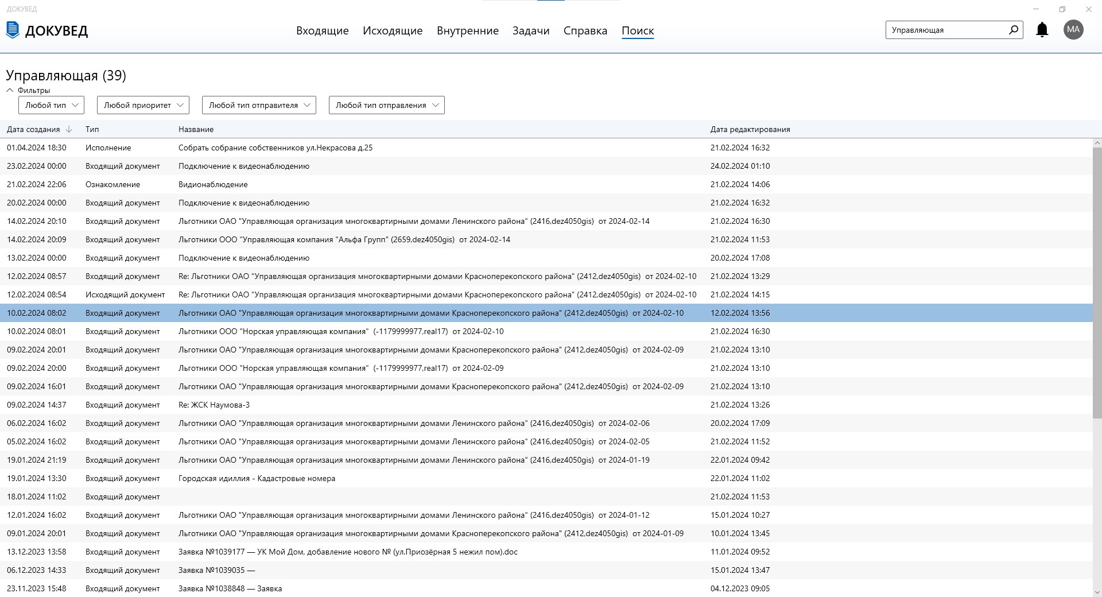
Task: Select Заявка №1039177 УК Мой Дом row
Action: tap(546, 552)
